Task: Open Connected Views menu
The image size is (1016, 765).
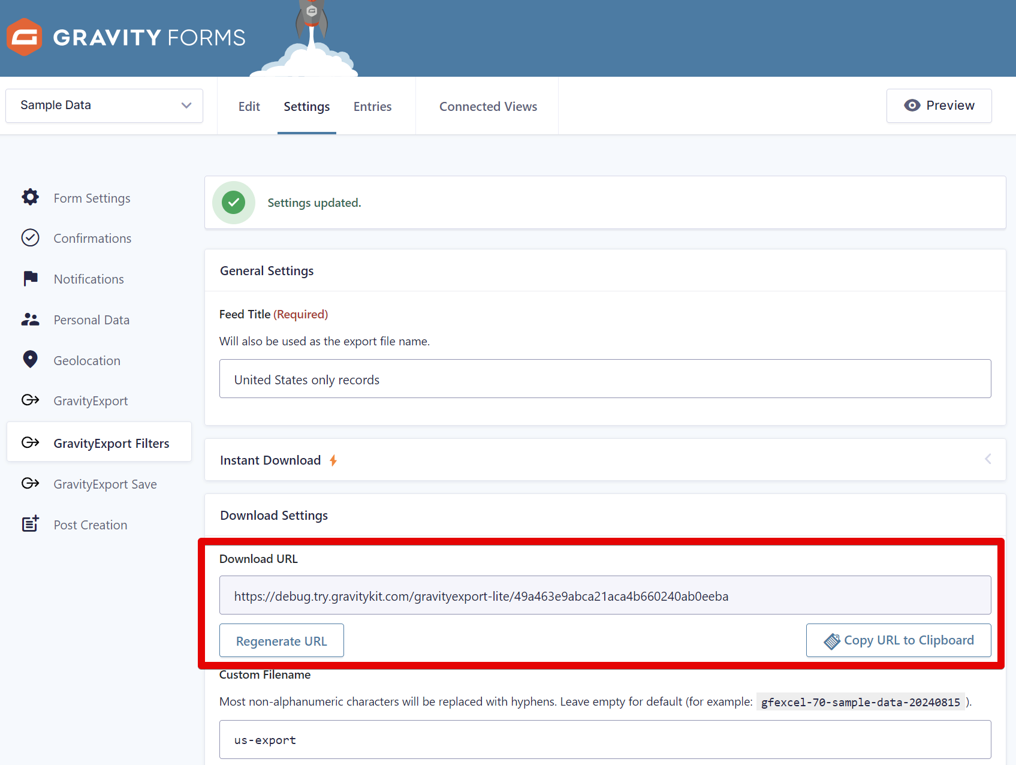Action: click(488, 106)
